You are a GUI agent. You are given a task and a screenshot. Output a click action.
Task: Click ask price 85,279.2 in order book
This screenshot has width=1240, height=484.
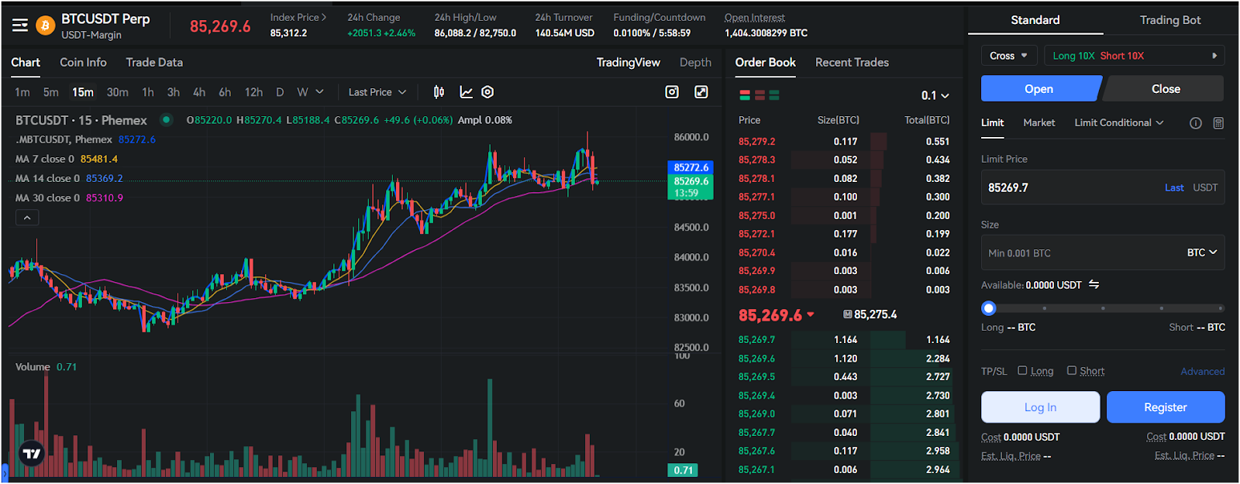[x=756, y=142]
